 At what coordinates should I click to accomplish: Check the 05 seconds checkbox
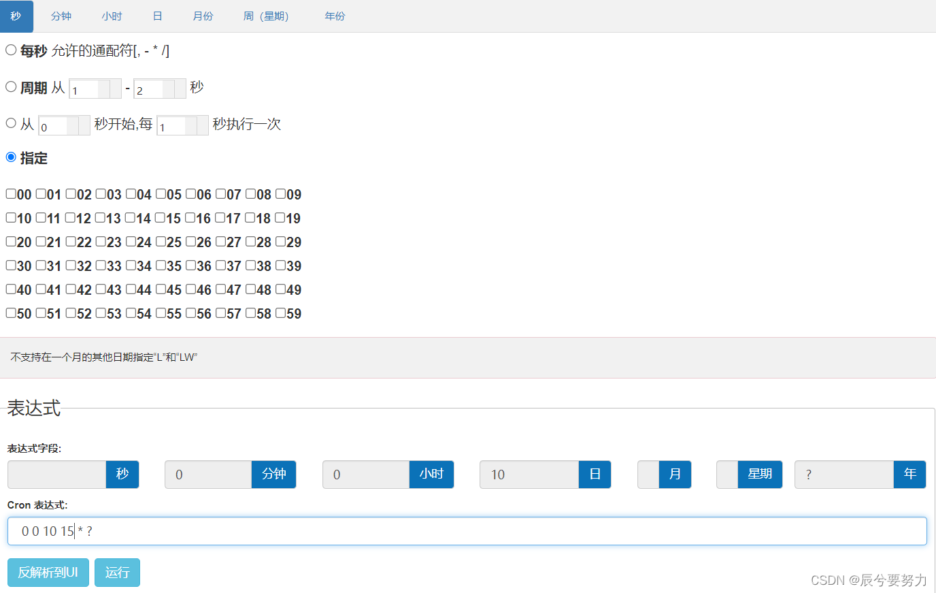161,194
